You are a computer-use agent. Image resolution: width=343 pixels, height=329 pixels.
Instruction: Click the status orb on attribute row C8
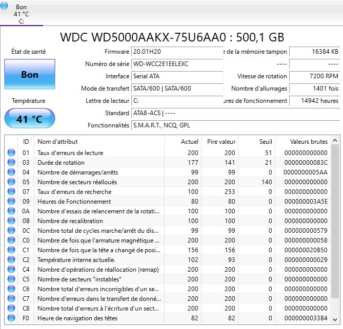(x=11, y=308)
